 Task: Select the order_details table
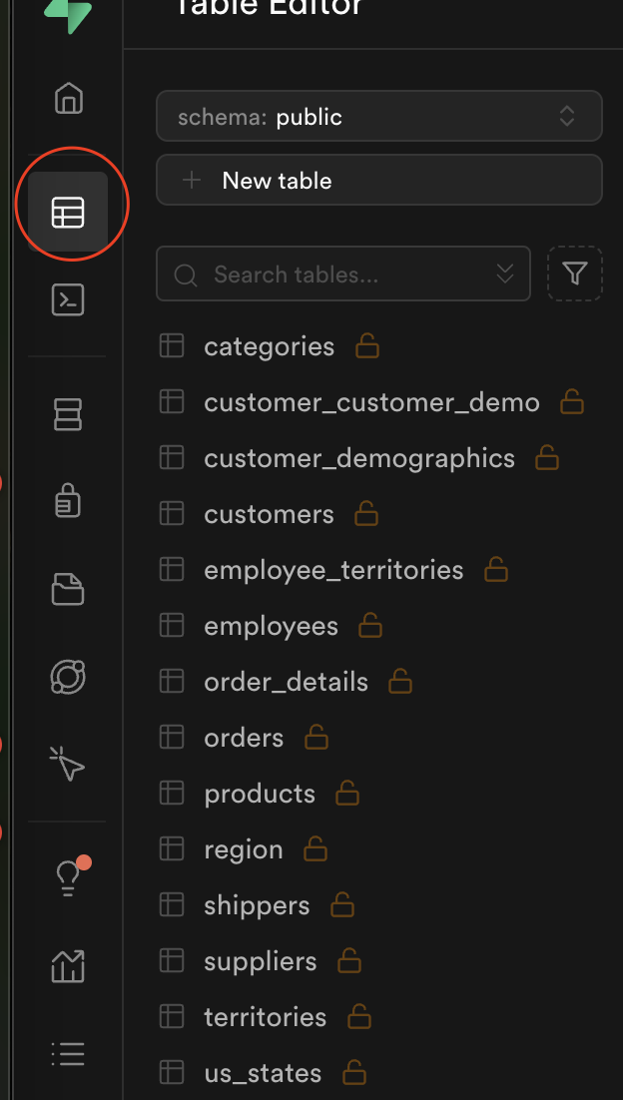pyautogui.click(x=286, y=682)
